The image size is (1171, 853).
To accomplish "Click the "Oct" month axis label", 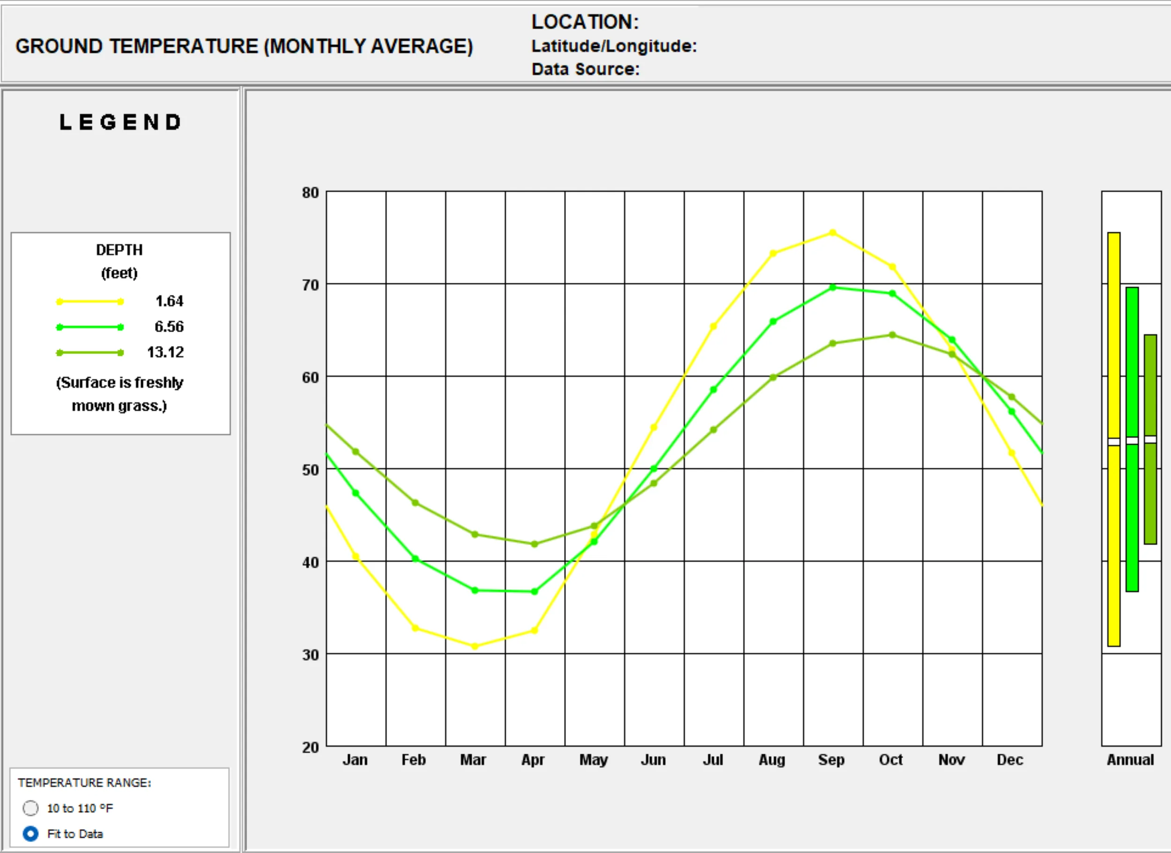I will pos(891,760).
